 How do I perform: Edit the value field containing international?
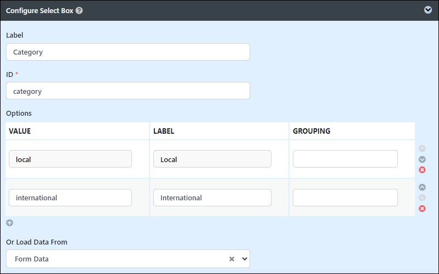[70, 198]
